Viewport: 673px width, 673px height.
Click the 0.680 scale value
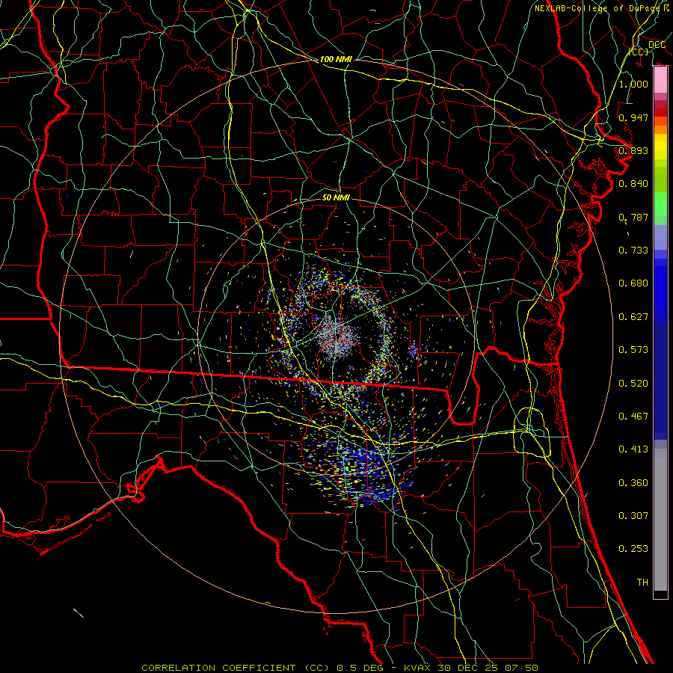633,283
